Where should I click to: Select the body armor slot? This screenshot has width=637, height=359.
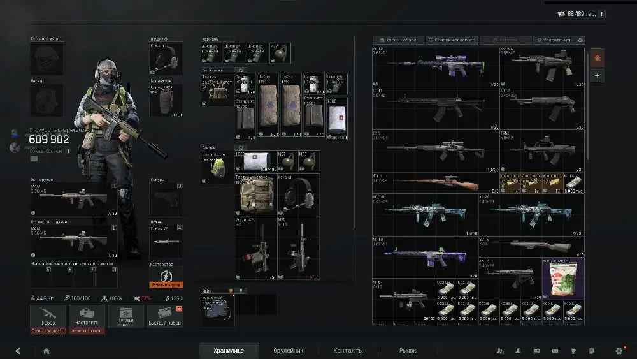click(x=166, y=100)
